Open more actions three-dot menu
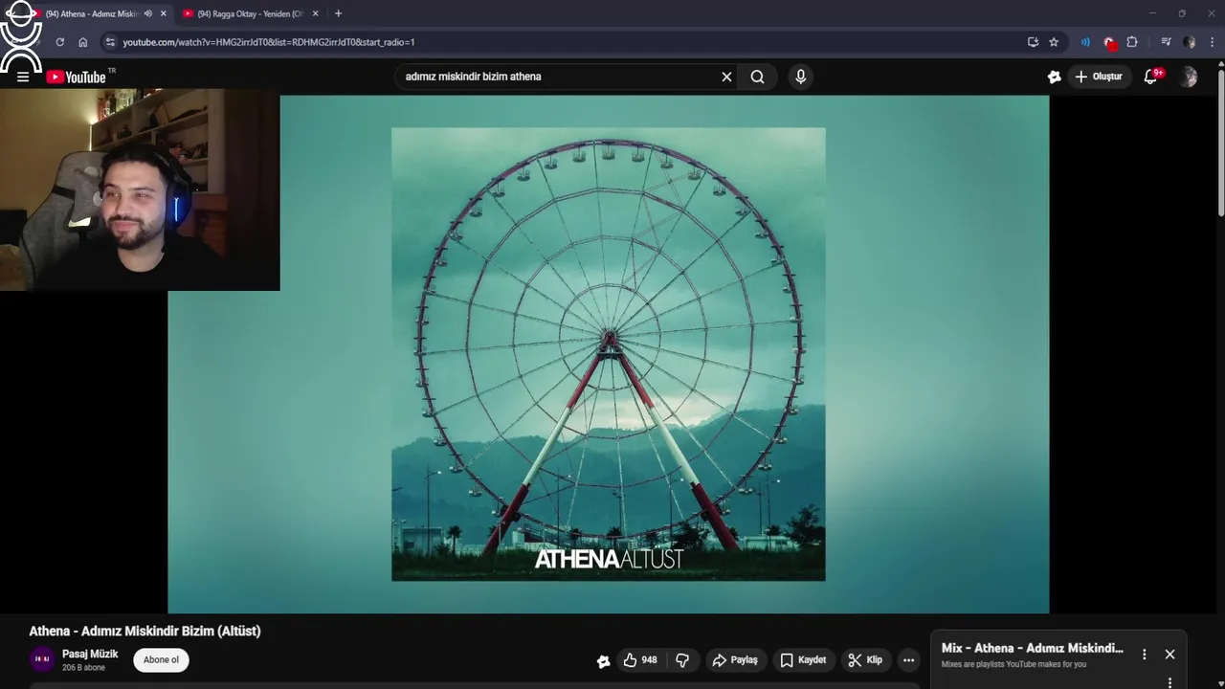This screenshot has width=1225, height=689. tap(908, 660)
